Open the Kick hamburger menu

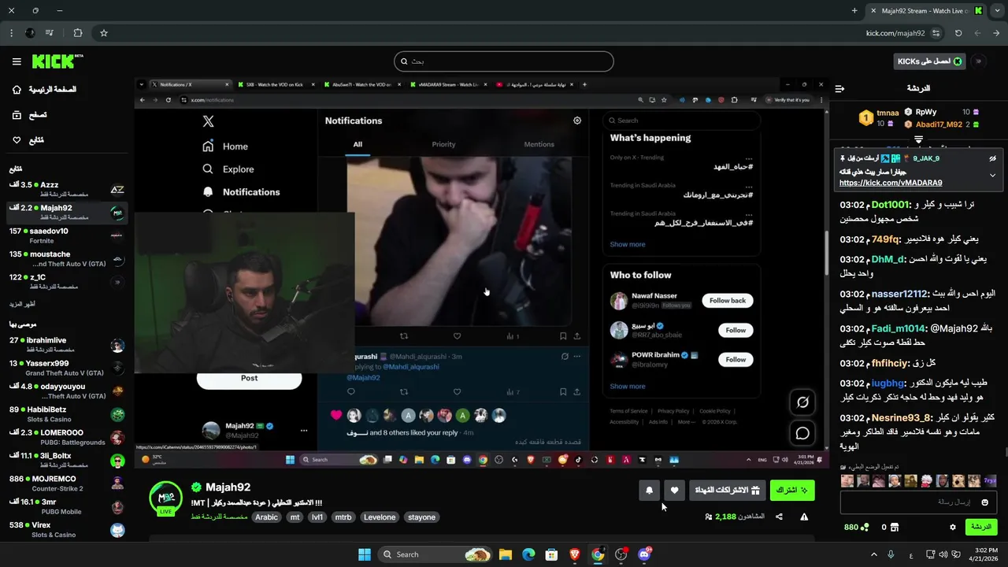[x=17, y=61]
